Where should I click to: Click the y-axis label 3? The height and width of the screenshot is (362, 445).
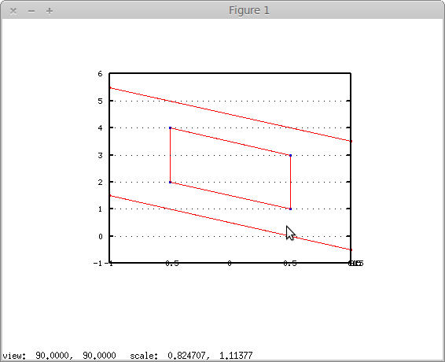click(100, 156)
